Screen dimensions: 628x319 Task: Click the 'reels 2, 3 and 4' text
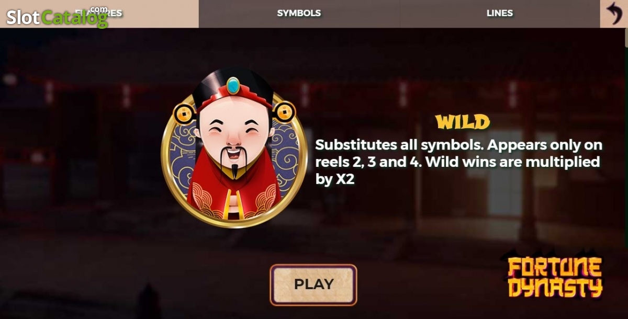(368, 162)
